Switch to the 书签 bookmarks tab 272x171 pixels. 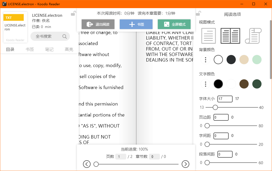30,49
